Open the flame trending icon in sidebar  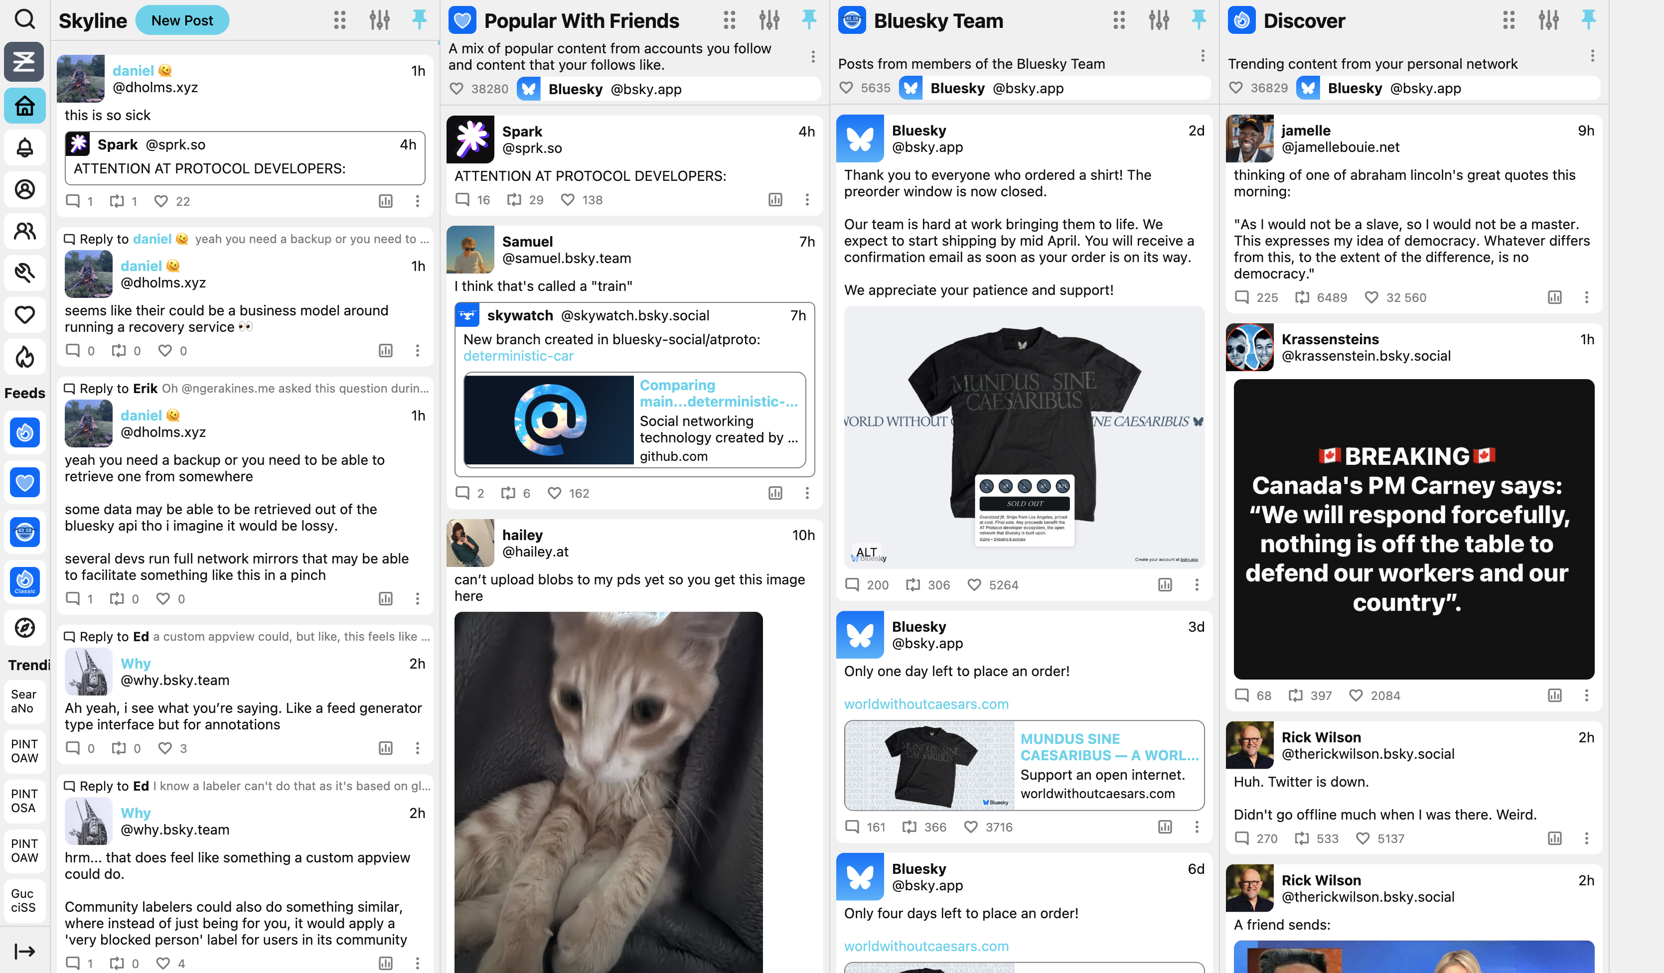tap(24, 357)
